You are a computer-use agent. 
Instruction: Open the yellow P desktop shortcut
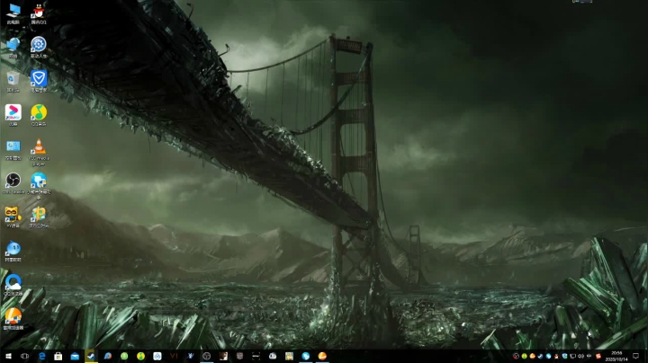[39, 217]
